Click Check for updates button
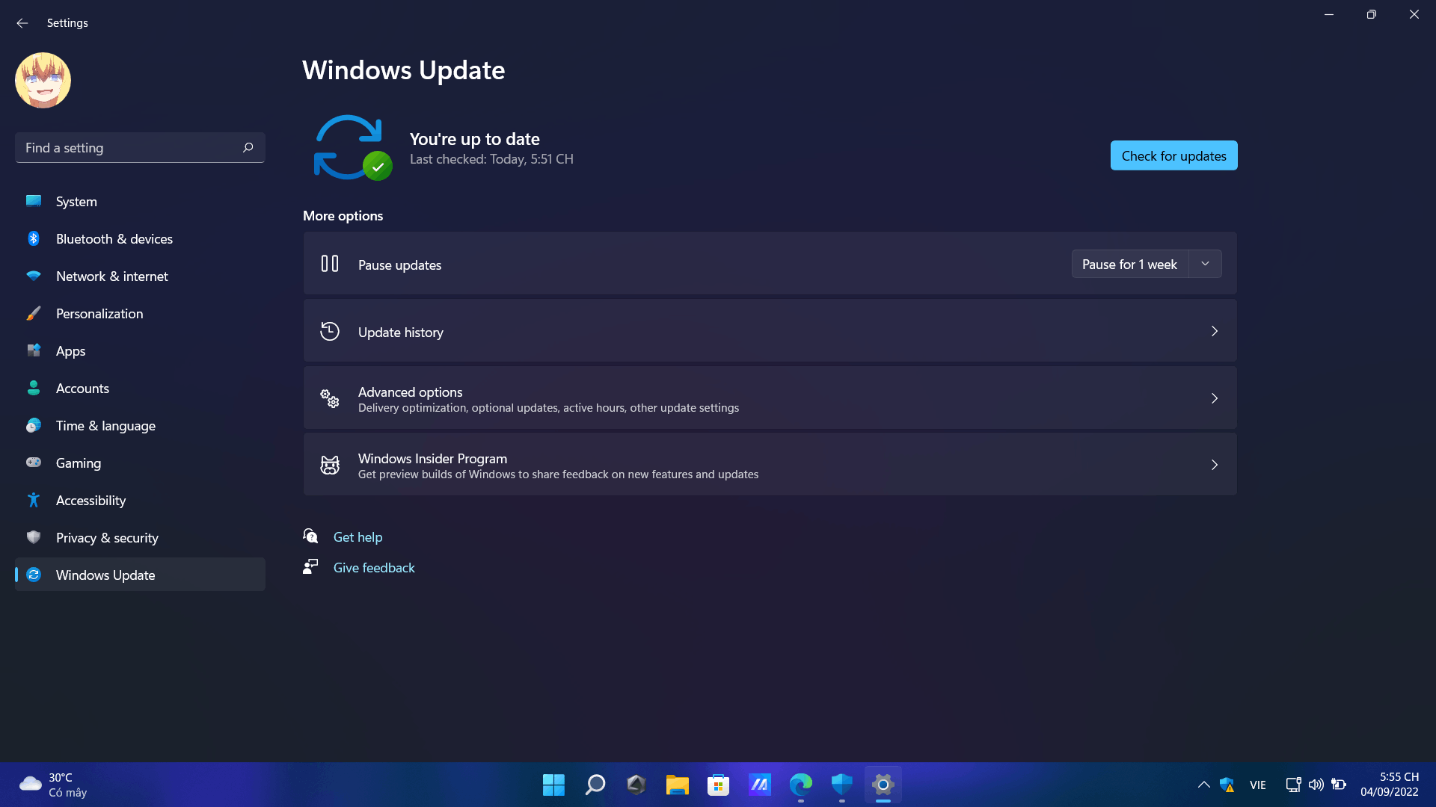 pos(1173,155)
